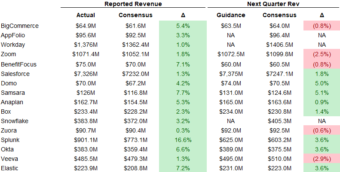Select Splunk guidance $625.0M cell
Viewport: 340px width, 172px height.
tap(231, 140)
